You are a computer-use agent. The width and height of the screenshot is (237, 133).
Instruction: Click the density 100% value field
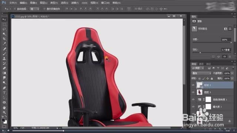coord(226,40)
